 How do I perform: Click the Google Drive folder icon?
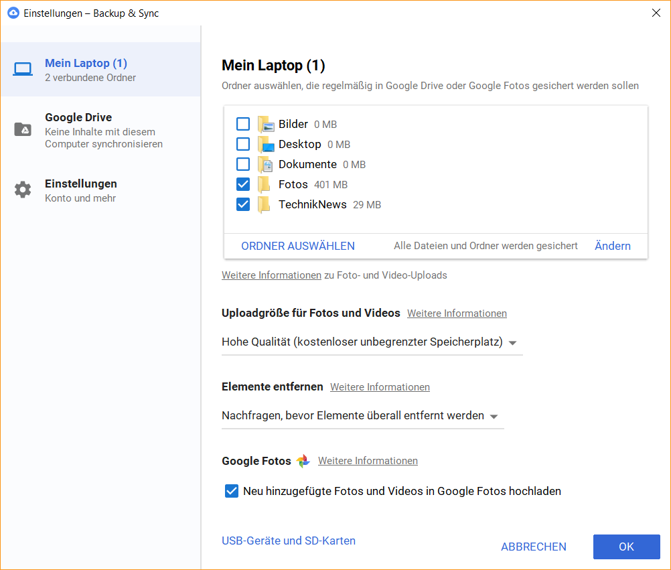coord(23,129)
